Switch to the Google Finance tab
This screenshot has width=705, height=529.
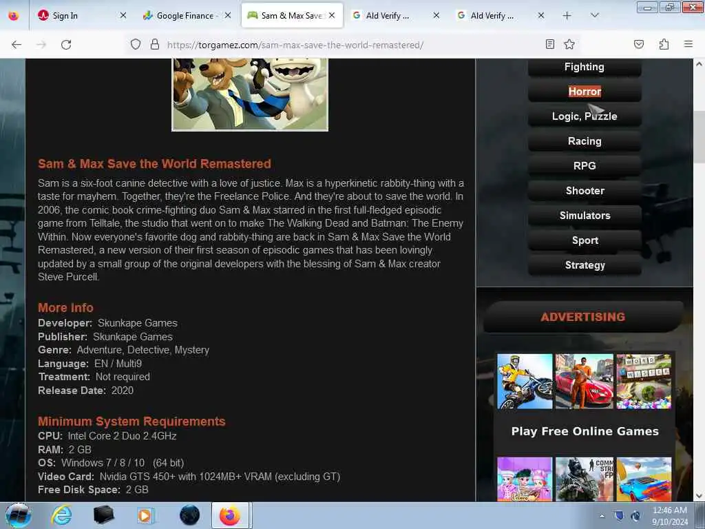[x=186, y=16]
